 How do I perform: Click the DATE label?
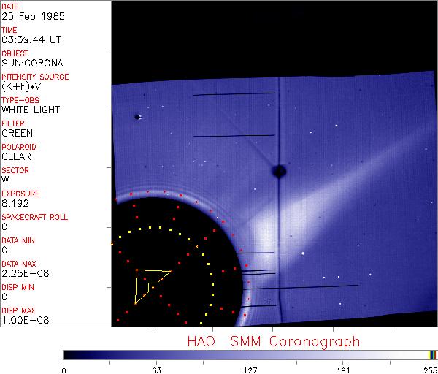pos(9,7)
